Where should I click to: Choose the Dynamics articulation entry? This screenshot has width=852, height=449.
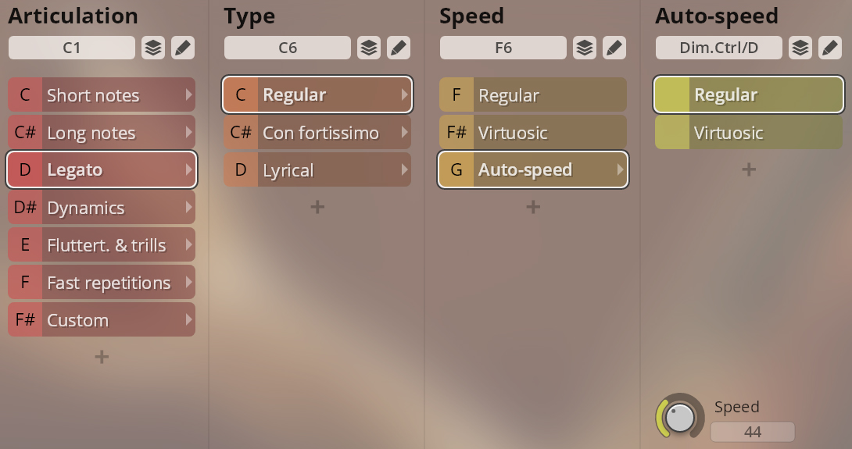(102, 208)
